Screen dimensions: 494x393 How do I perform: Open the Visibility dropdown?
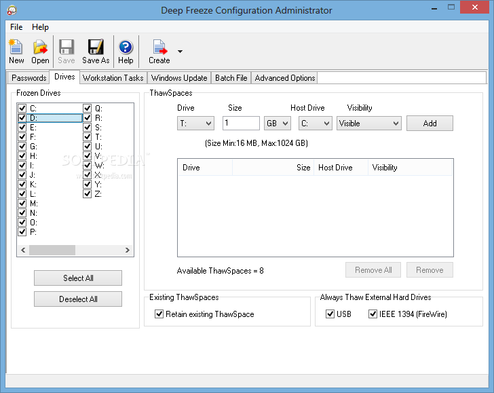[x=369, y=124]
